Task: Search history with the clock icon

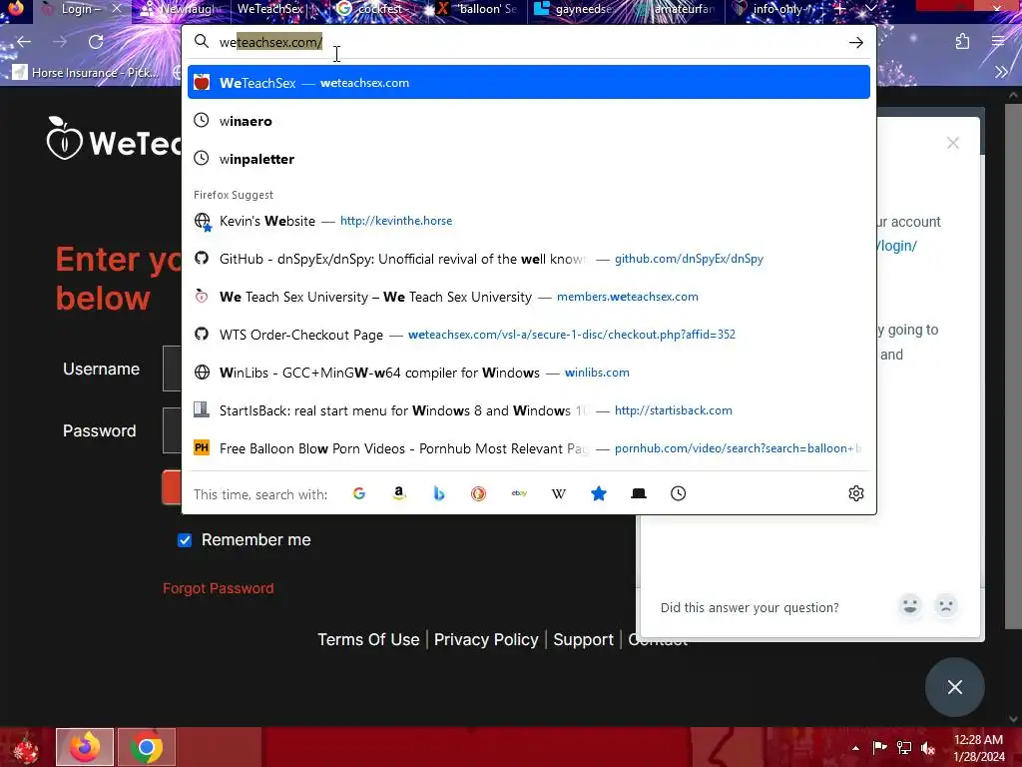Action: pyautogui.click(x=678, y=493)
